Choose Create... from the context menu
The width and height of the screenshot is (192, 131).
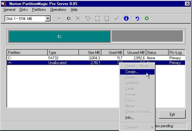click(137, 72)
